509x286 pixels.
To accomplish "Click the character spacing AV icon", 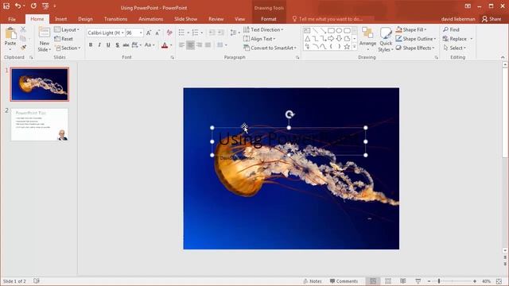I will 134,44.
